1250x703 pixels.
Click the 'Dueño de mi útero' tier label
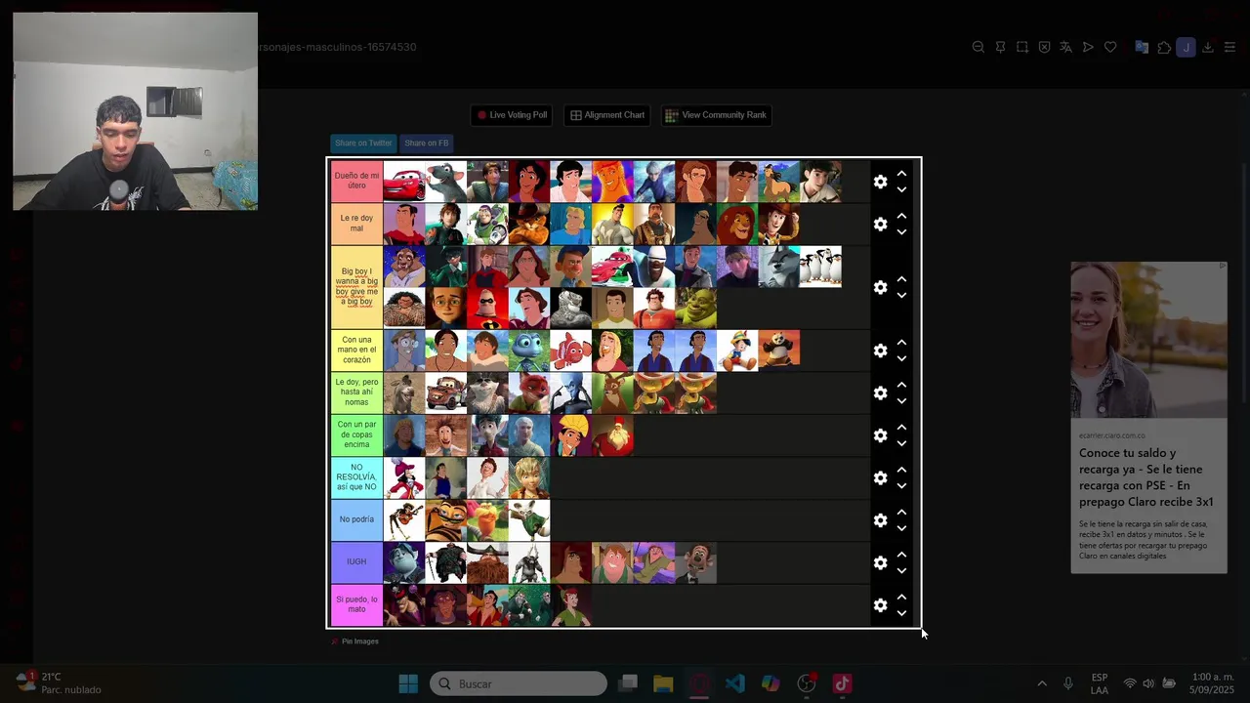coord(356,182)
